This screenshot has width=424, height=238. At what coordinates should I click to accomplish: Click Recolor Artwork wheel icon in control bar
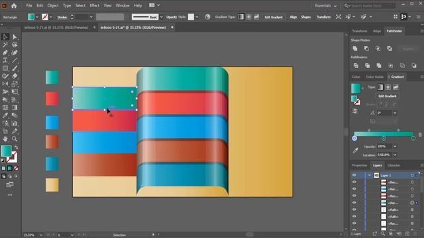(x=207, y=17)
